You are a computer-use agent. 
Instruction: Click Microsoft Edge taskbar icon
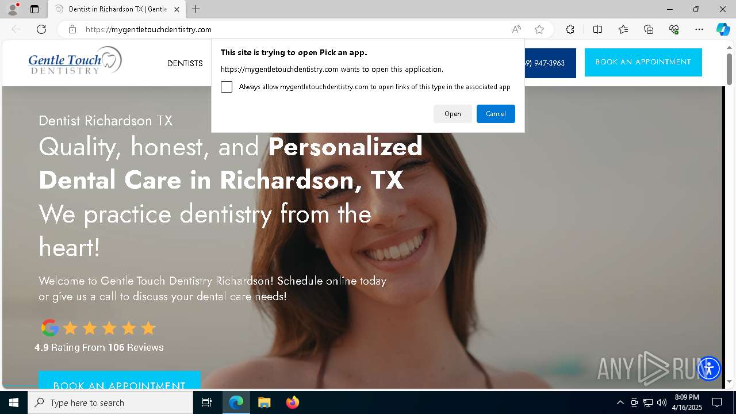coord(236,402)
